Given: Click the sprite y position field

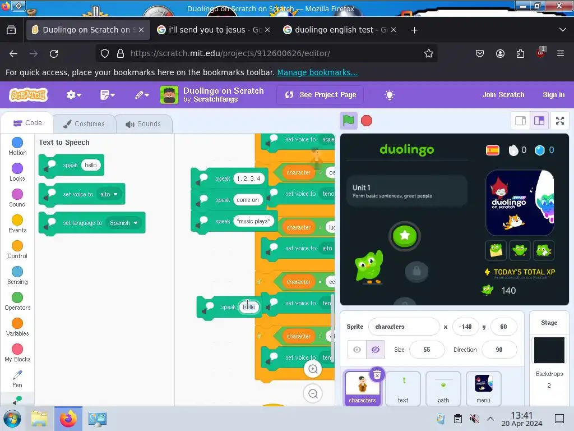Looking at the screenshot, I should (x=503, y=327).
